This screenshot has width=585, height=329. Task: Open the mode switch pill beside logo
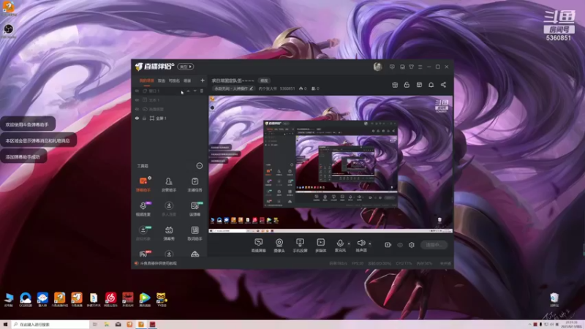pos(186,67)
